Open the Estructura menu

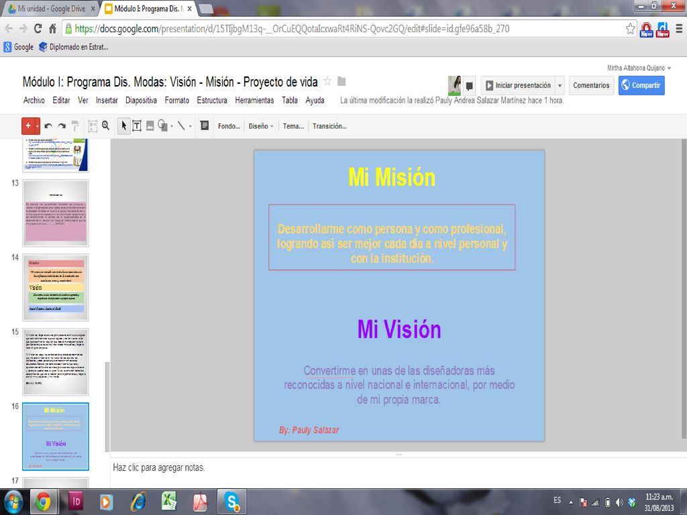click(x=212, y=101)
